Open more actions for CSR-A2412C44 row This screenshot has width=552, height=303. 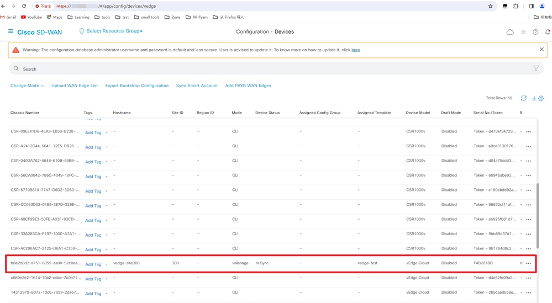(x=528, y=146)
